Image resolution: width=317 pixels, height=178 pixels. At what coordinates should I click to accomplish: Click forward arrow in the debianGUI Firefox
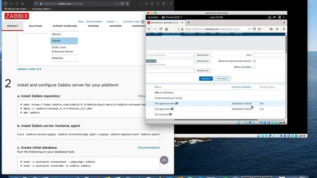155,29
